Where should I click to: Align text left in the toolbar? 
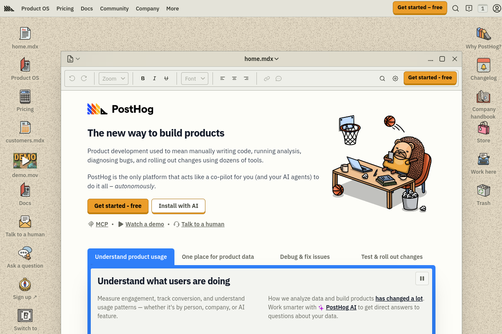coord(223,78)
